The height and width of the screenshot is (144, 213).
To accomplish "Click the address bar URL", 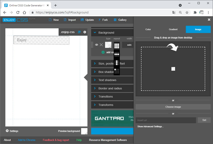I will pos(62,12).
